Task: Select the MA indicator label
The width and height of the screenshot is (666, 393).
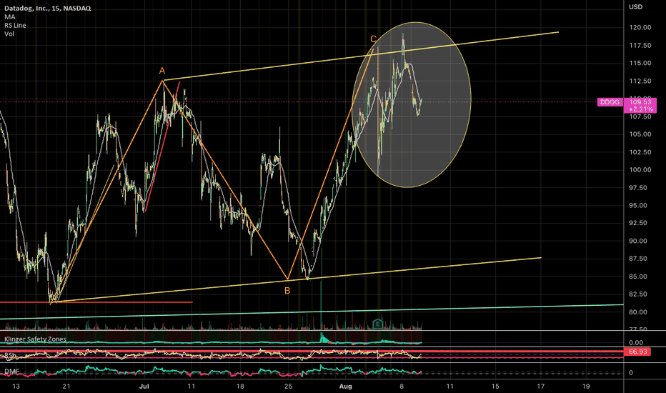Action: point(10,17)
